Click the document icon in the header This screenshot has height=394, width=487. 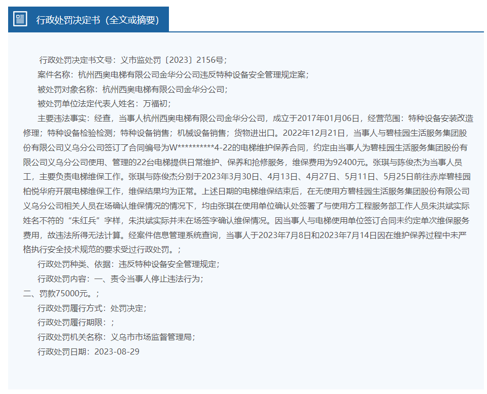[x=20, y=19]
